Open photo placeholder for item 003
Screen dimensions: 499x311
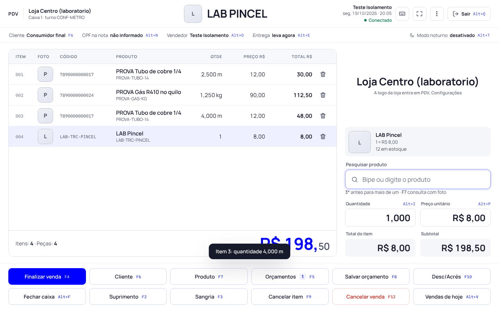[x=45, y=116]
